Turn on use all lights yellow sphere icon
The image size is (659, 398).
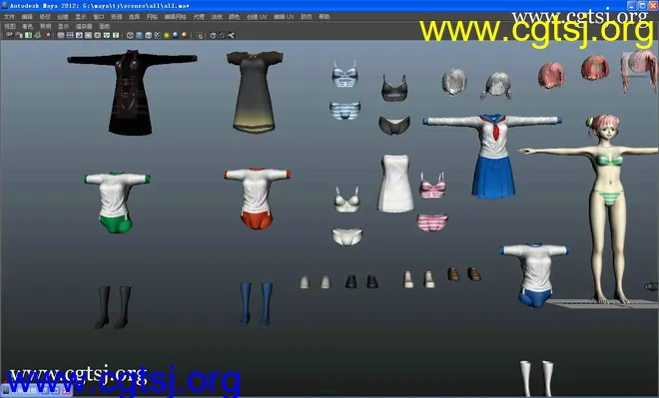[167, 35]
